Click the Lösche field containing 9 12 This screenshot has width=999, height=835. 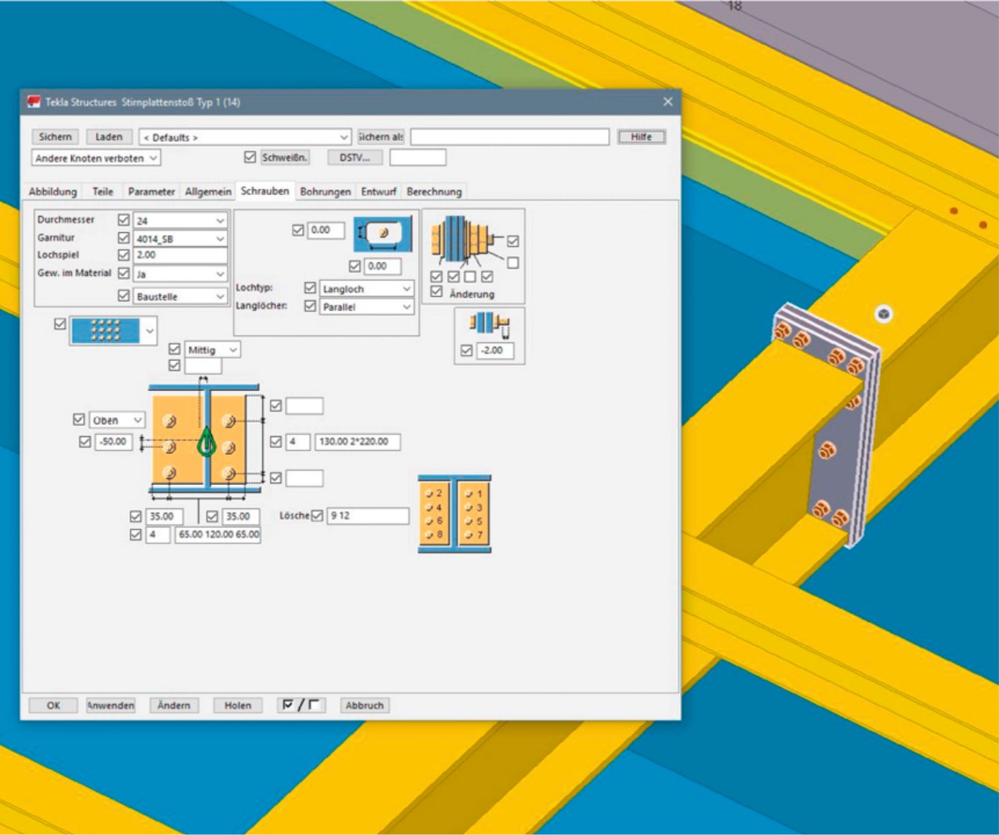click(368, 516)
